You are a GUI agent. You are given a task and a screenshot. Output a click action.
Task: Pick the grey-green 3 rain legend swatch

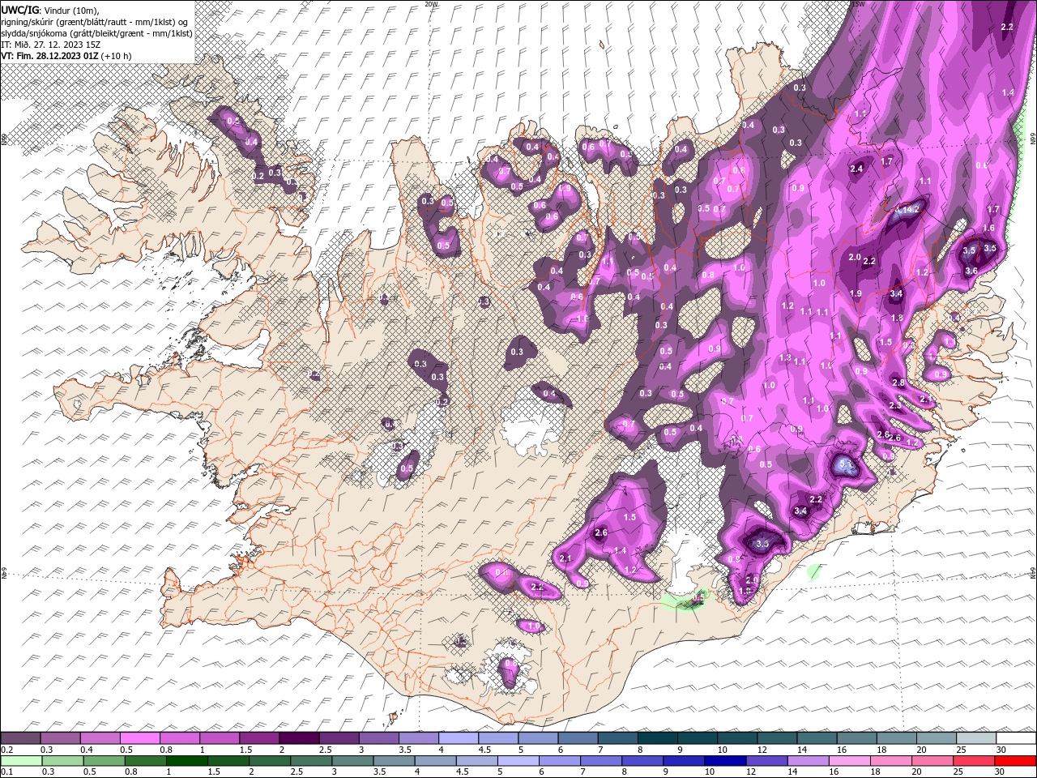352,761
